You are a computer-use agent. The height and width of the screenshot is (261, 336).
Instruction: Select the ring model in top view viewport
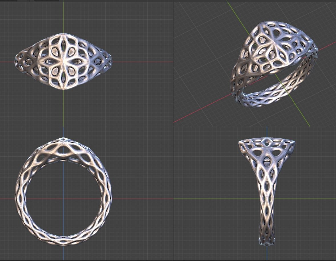click(63, 62)
